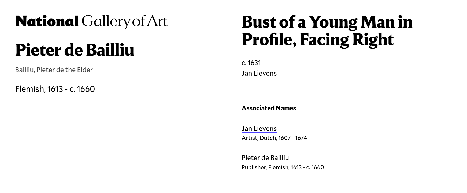467x193 pixels.
Task: Select the years "1607 - 1674" for Jan Lievens
Action: coord(292,138)
